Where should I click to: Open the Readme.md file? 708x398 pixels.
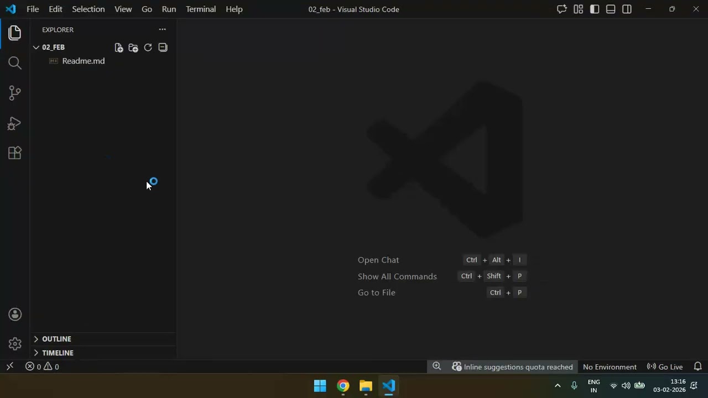83,61
